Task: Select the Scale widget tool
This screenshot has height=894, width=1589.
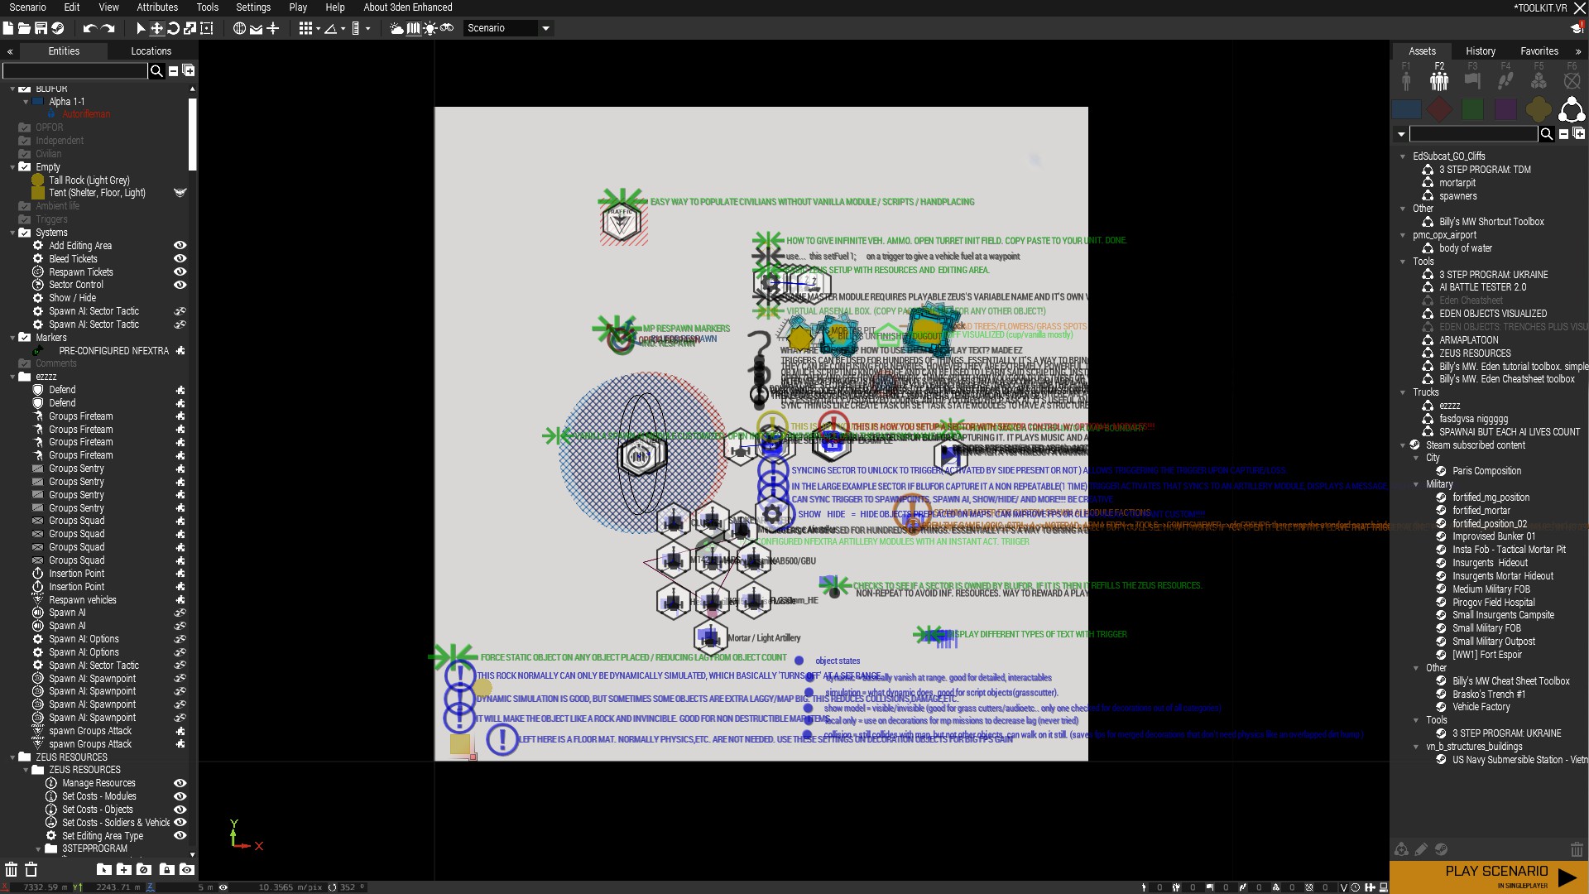Action: point(190,28)
